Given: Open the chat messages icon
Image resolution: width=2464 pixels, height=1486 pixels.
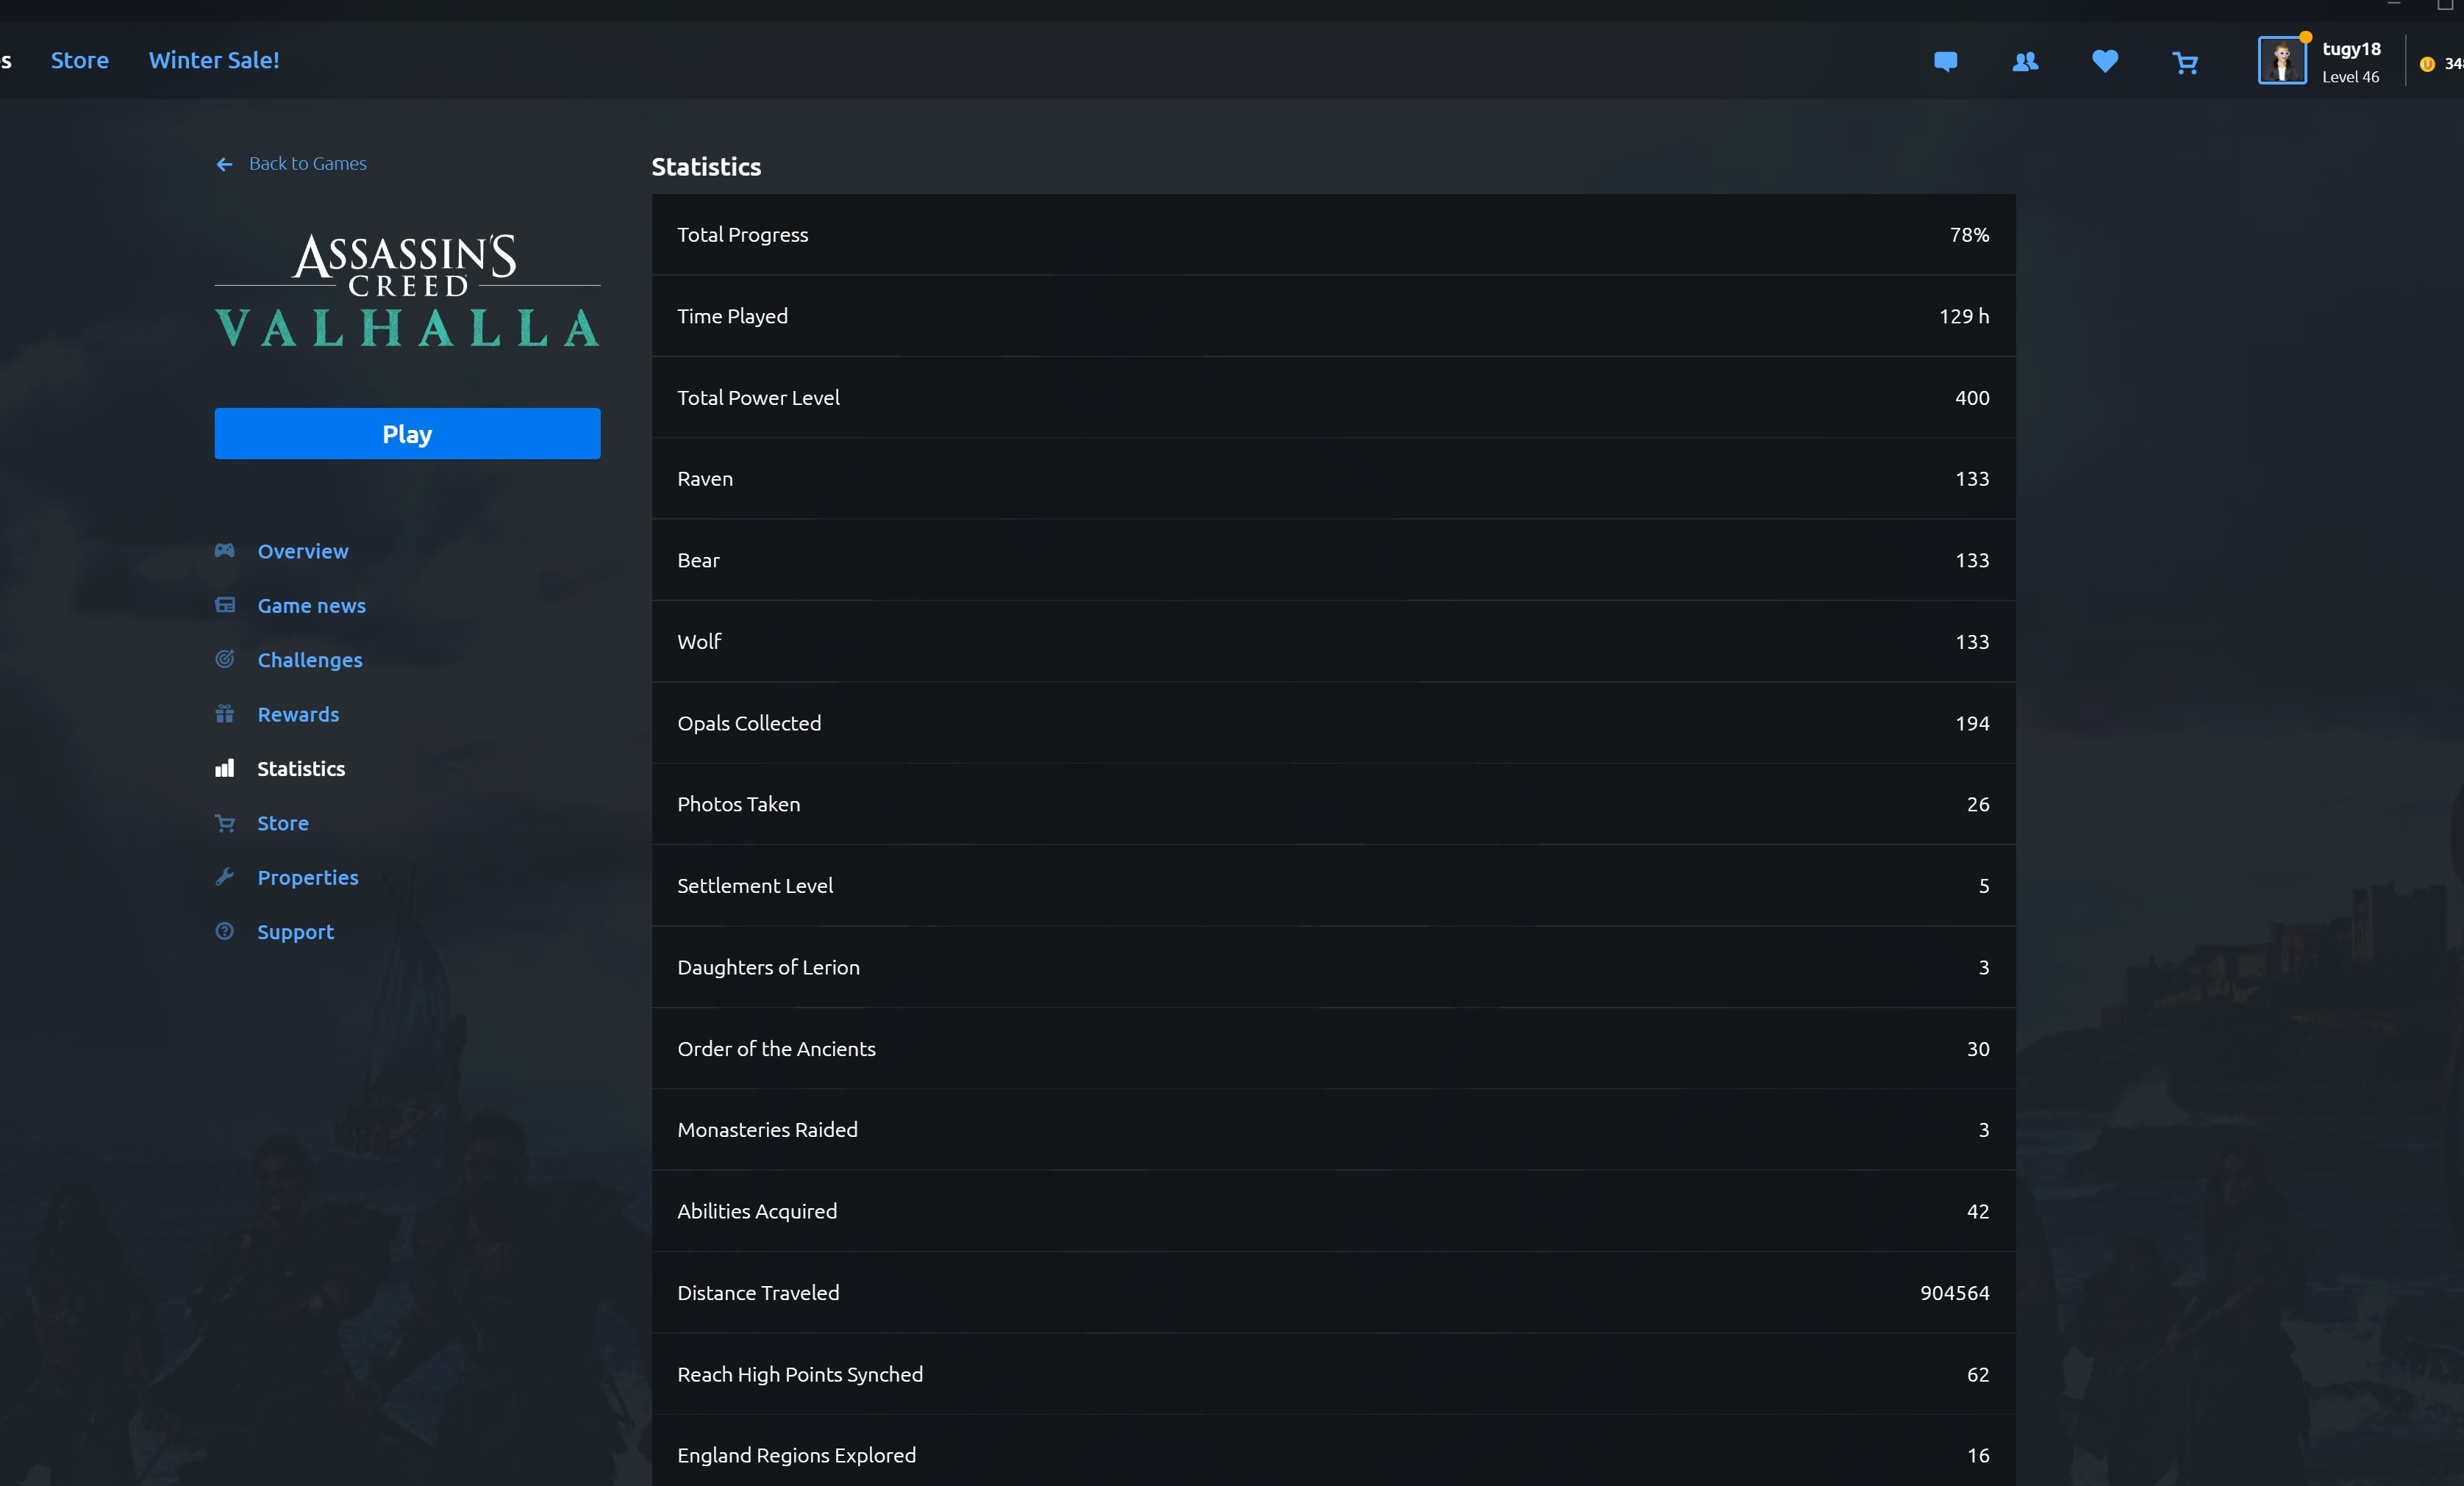Looking at the screenshot, I should (x=1945, y=62).
